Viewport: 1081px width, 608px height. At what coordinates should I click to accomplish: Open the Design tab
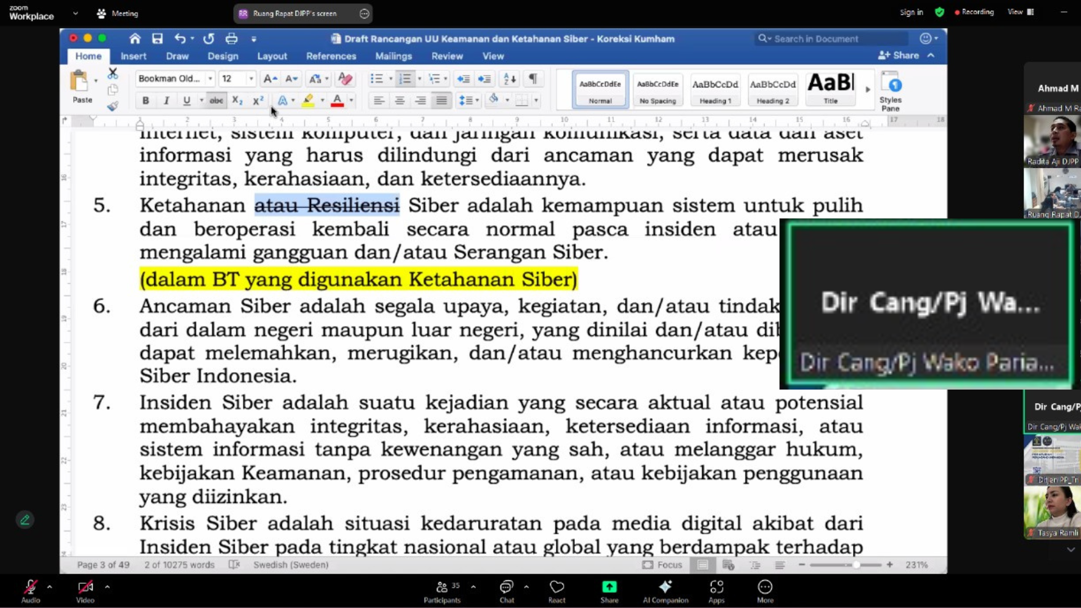pos(223,56)
